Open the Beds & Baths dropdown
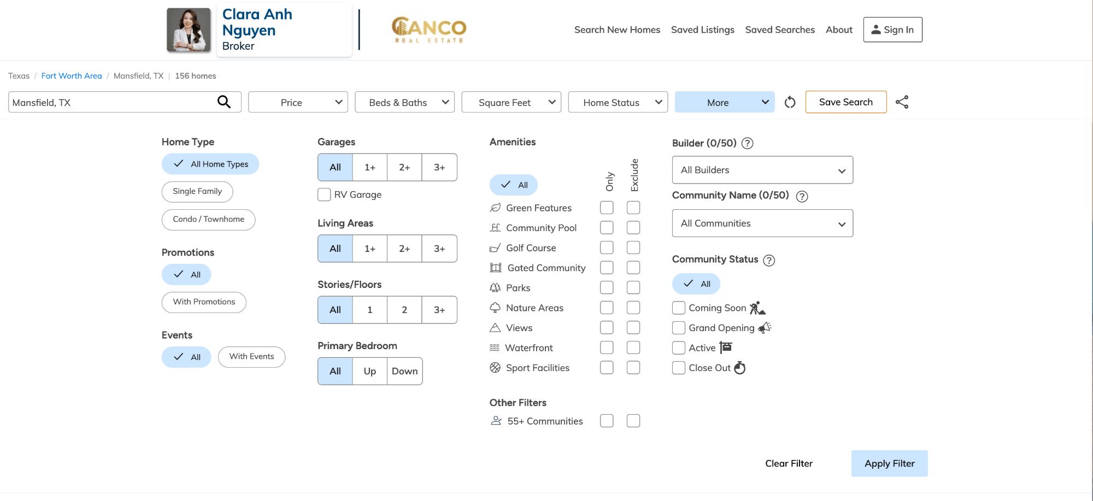The width and height of the screenshot is (1093, 501). click(404, 102)
